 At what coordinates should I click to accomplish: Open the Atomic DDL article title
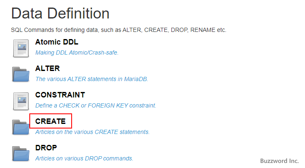tap(57, 42)
